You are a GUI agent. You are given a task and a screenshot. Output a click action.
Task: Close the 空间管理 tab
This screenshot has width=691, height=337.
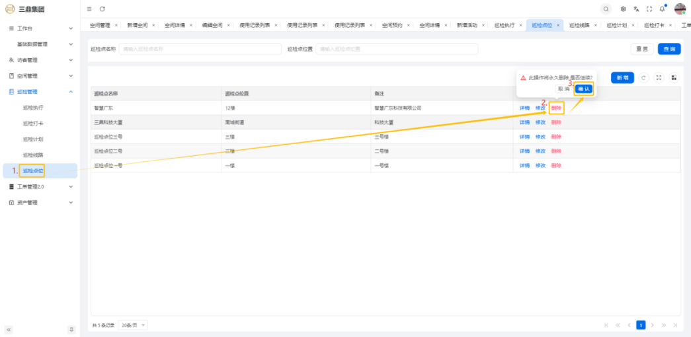(116, 25)
